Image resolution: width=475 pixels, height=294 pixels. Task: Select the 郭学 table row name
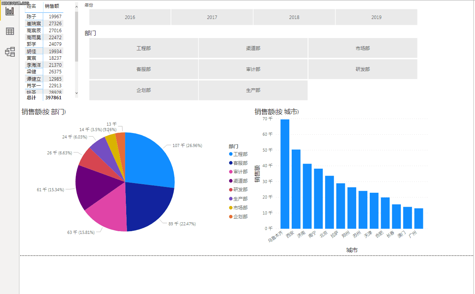tap(31, 44)
